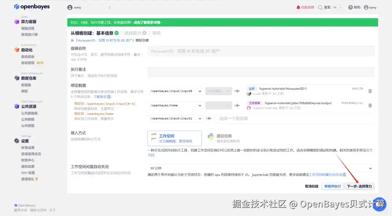Open 帮助与支持 footer link
The width and height of the screenshot is (392, 216).
pos(38,210)
